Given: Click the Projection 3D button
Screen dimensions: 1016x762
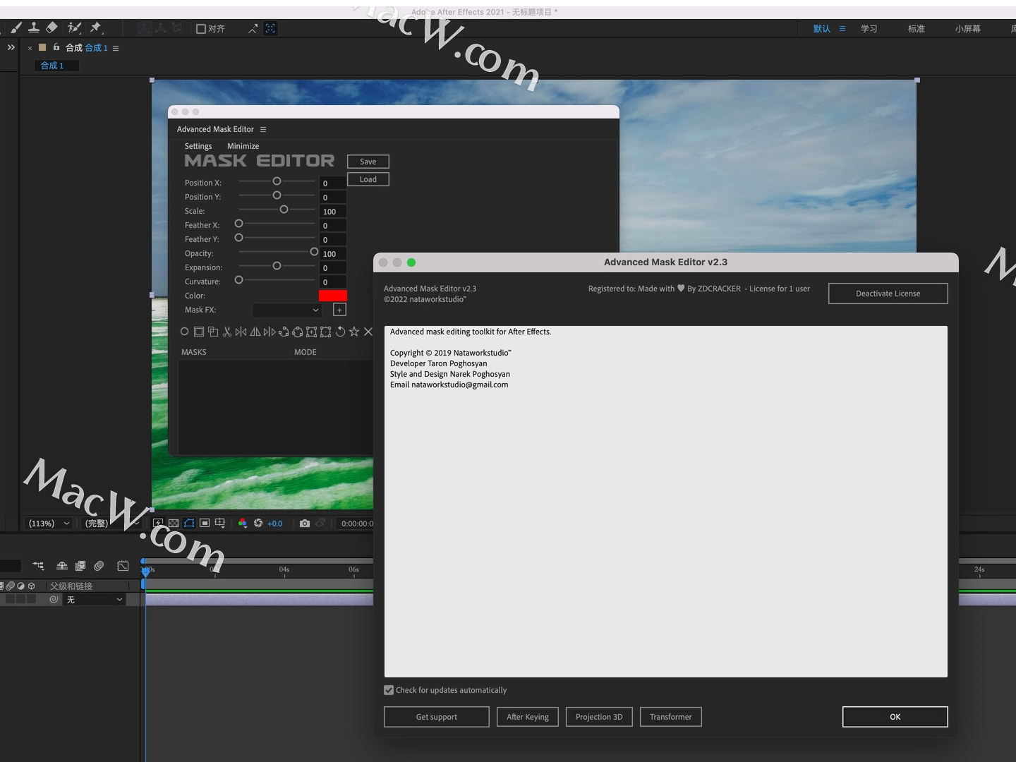Looking at the screenshot, I should click(x=598, y=717).
